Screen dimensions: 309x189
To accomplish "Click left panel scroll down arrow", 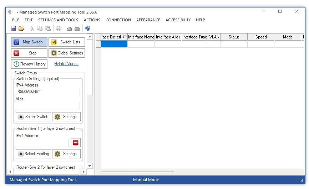I will pyautogui.click(x=90, y=166).
